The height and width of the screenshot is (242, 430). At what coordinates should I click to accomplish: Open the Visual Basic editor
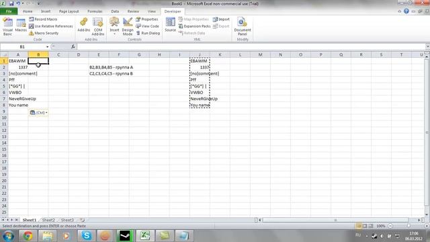click(7, 27)
